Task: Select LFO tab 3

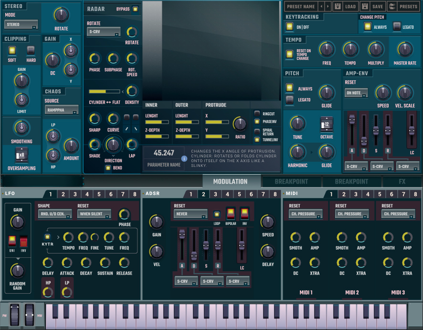Action: [75, 194]
